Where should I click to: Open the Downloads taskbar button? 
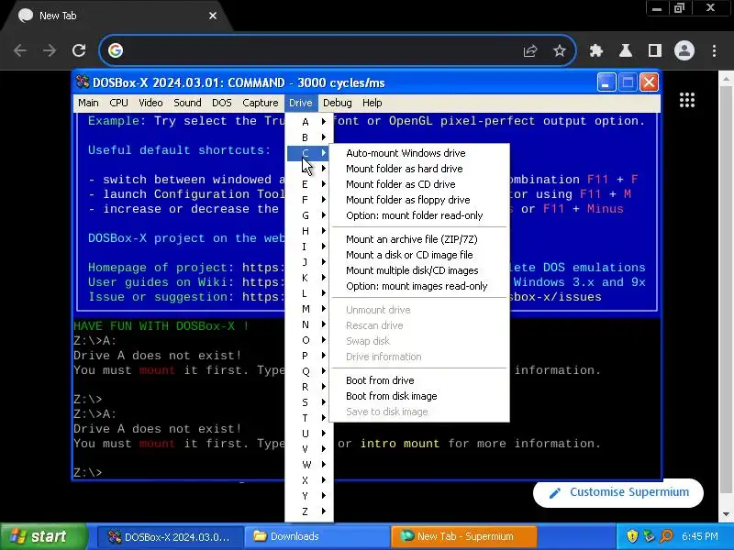pyautogui.click(x=317, y=536)
